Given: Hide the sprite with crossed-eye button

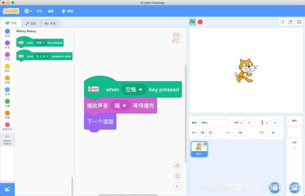Looking at the screenshot, I should pos(211,133).
